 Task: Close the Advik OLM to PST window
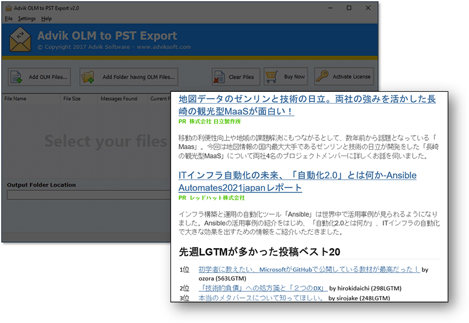[x=368, y=8]
